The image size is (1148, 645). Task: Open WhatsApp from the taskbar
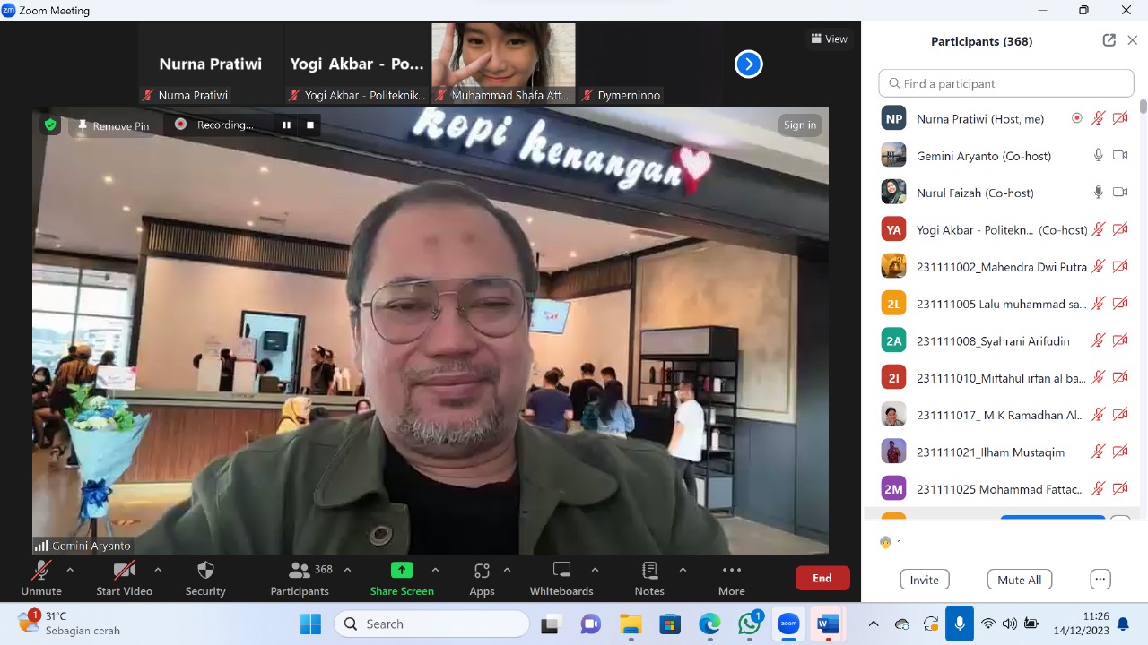(750, 623)
